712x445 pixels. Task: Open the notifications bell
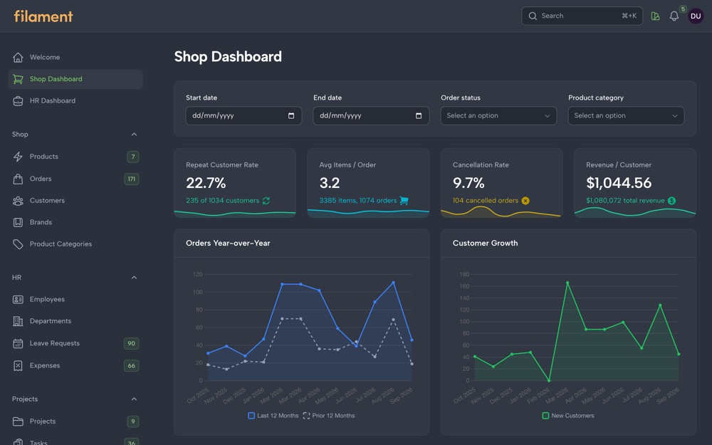coord(674,16)
